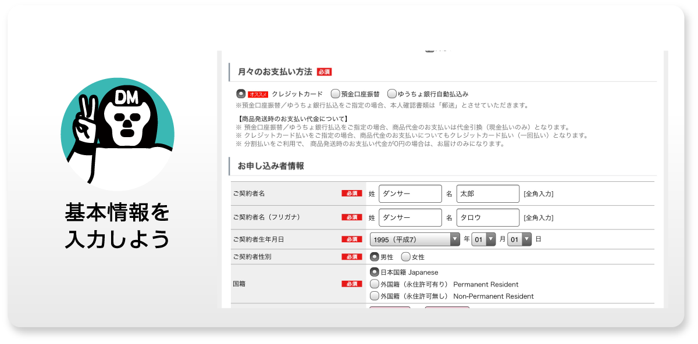Select 男性 for contractor gender
698x344 pixels.
coord(375,257)
